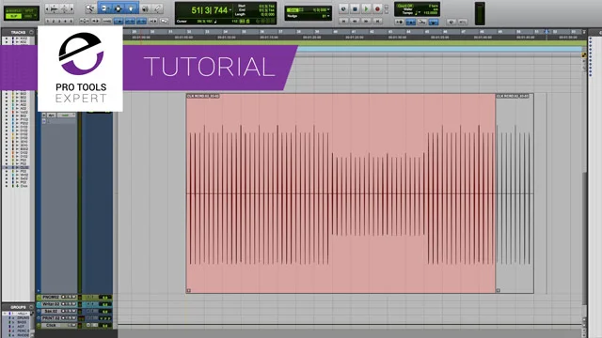Click the blue playhead marker in ruler

[x=547, y=32]
